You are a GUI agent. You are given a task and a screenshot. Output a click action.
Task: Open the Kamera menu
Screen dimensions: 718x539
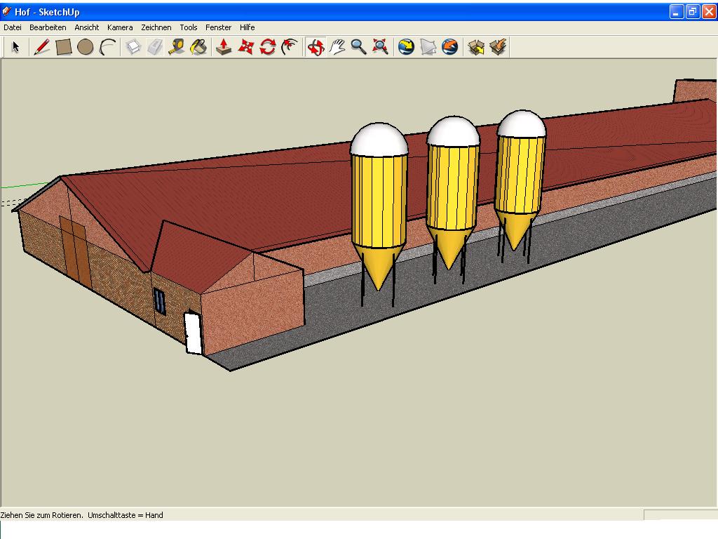point(120,27)
